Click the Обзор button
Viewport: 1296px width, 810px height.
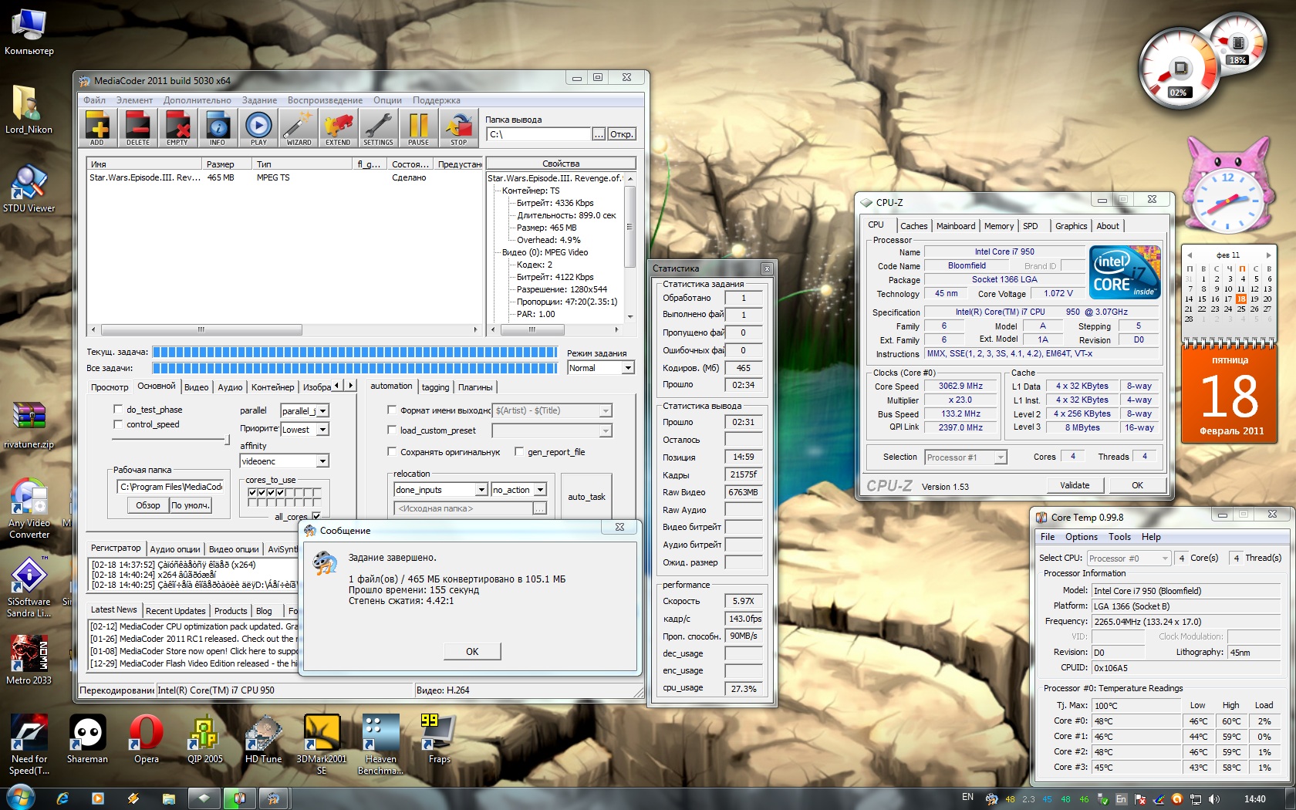[x=147, y=505]
